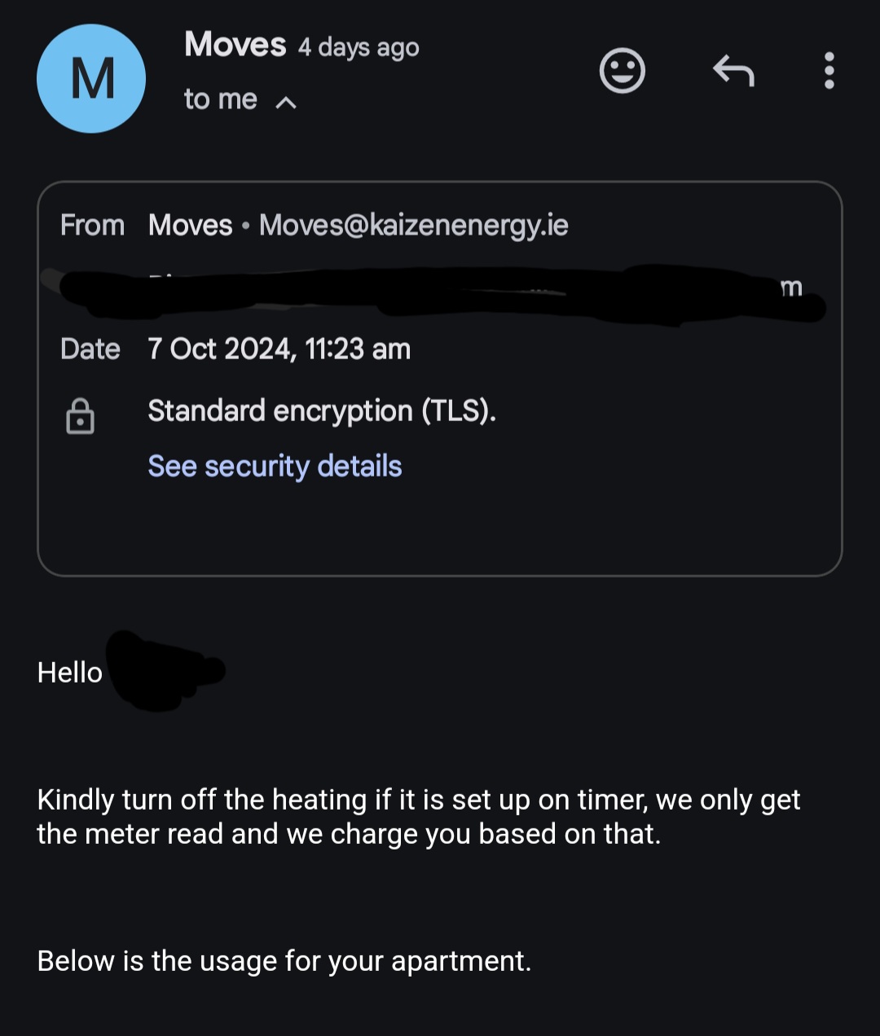
Task: Open the "See security details" link
Action: [x=275, y=466]
